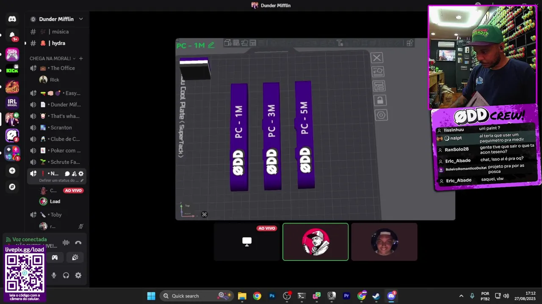Open the Kick server icon
This screenshot has width=542, height=304.
coord(12,70)
